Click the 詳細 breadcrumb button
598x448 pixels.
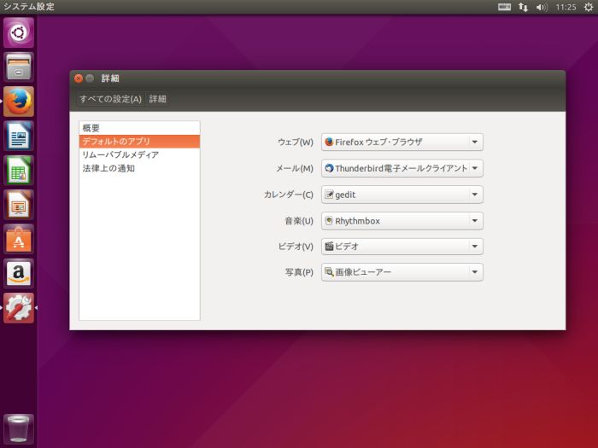tap(157, 99)
